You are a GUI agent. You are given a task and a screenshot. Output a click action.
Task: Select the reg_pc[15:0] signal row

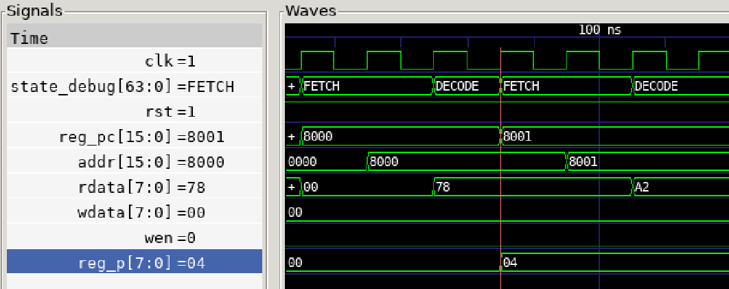(135, 137)
